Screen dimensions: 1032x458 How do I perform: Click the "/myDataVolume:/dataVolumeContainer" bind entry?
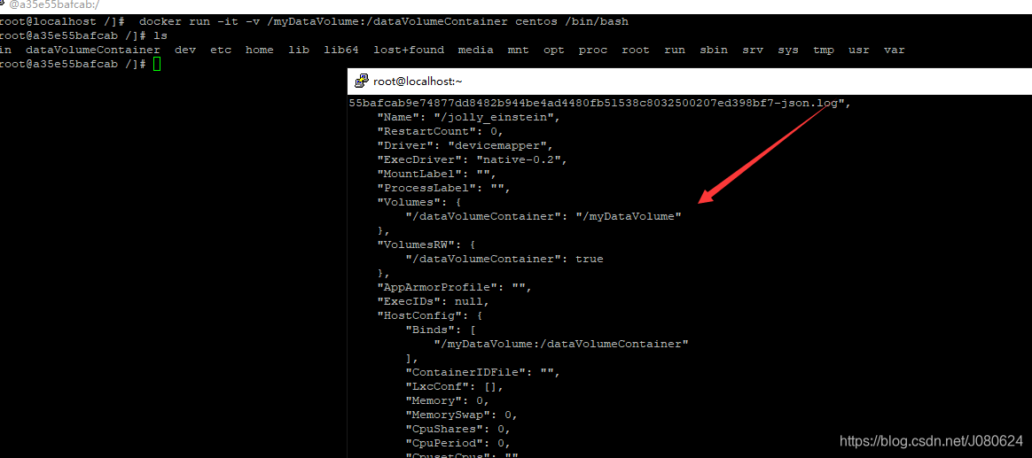click(x=561, y=344)
